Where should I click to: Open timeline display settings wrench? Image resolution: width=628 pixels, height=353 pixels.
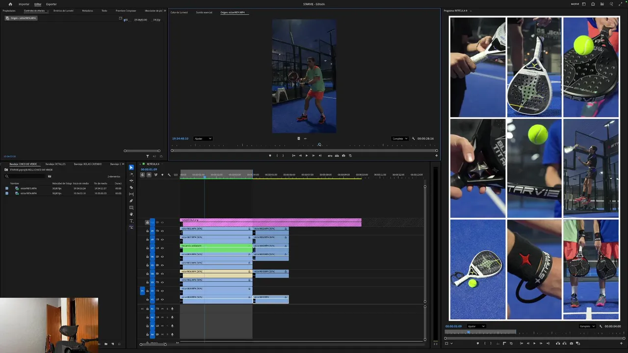click(x=169, y=175)
